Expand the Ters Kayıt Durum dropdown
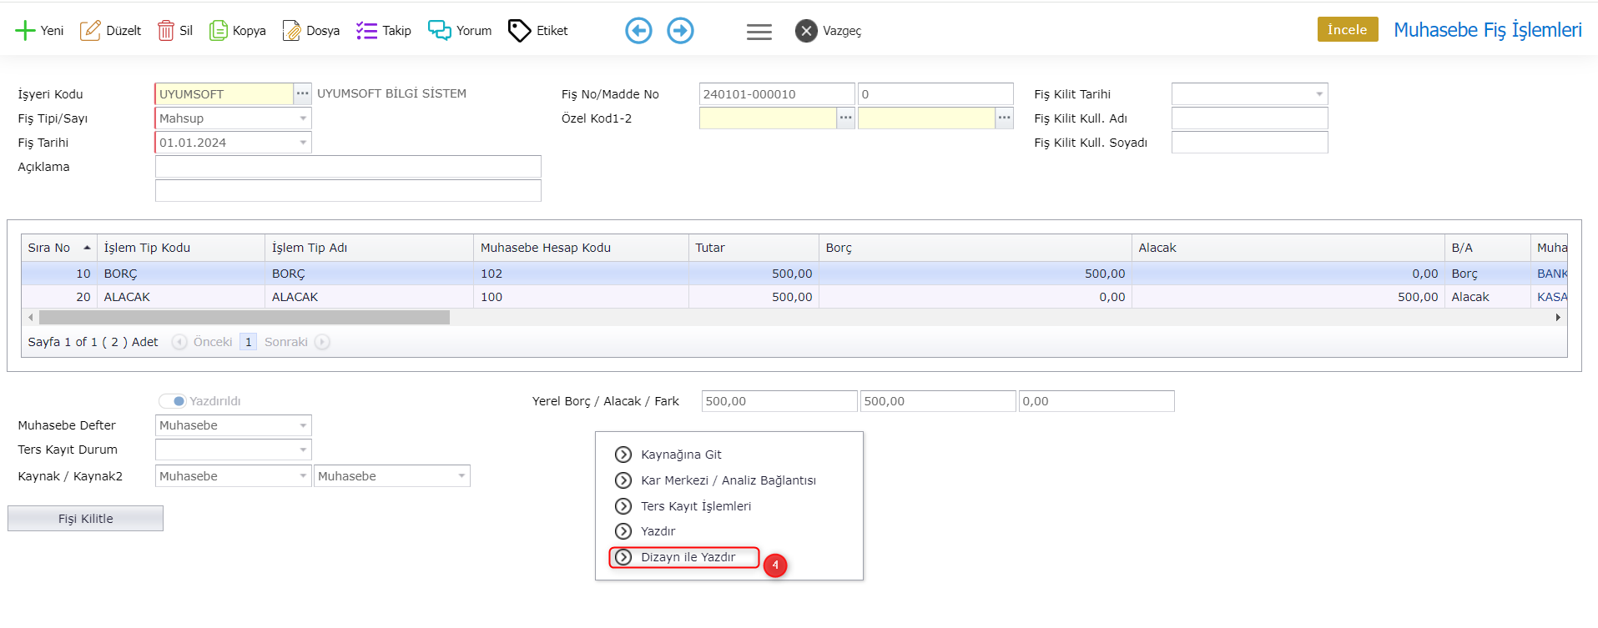Viewport: 1598px width, 628px height. click(303, 450)
